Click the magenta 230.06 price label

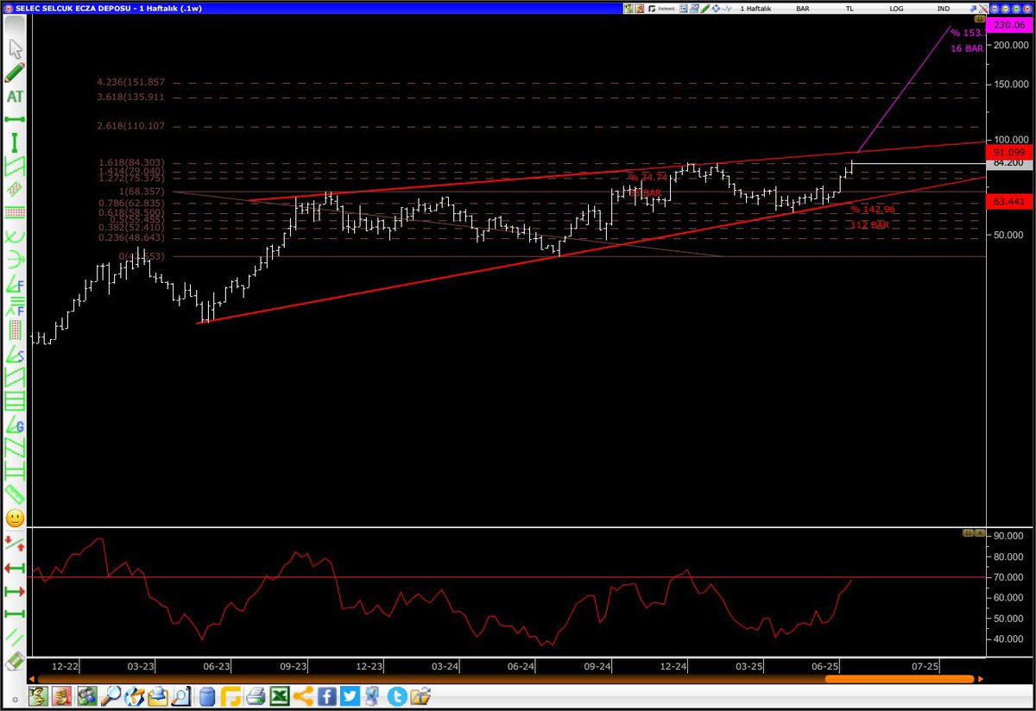coord(1008,26)
